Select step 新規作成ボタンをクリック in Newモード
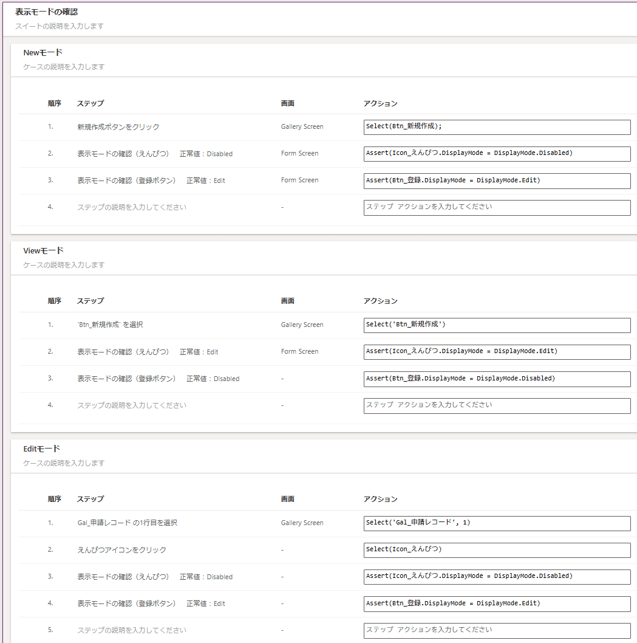The image size is (637, 643). click(x=118, y=126)
